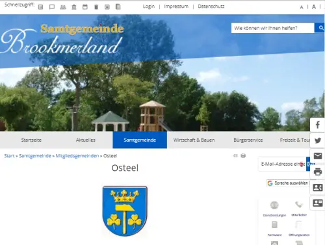Open the town hall building quick access icon
This screenshot has width=325, height=245.
pos(74,7)
